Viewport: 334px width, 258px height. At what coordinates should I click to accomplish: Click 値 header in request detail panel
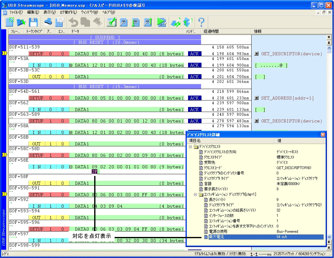pos(299,141)
